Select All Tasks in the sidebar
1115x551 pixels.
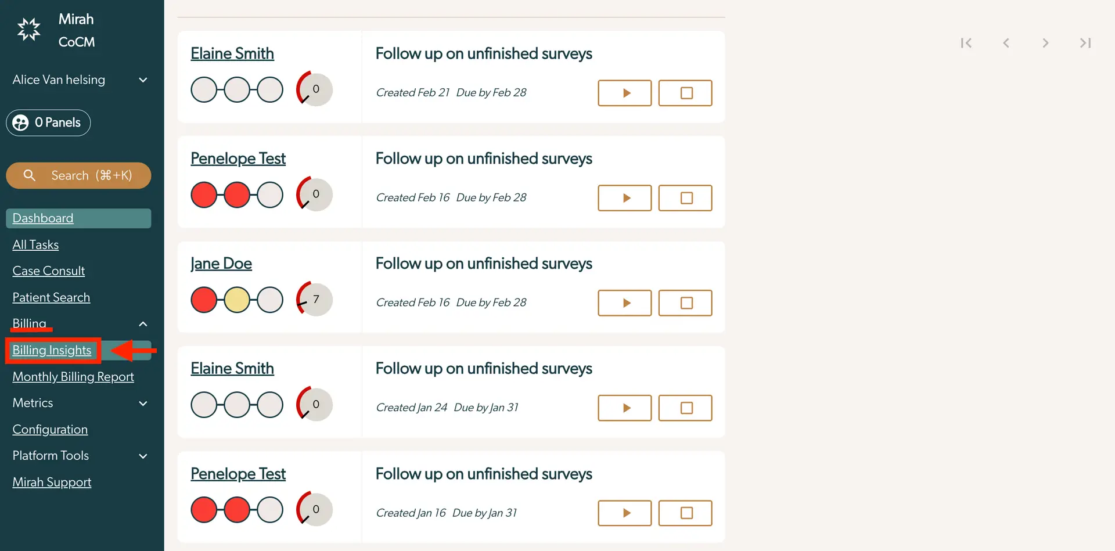click(x=35, y=244)
